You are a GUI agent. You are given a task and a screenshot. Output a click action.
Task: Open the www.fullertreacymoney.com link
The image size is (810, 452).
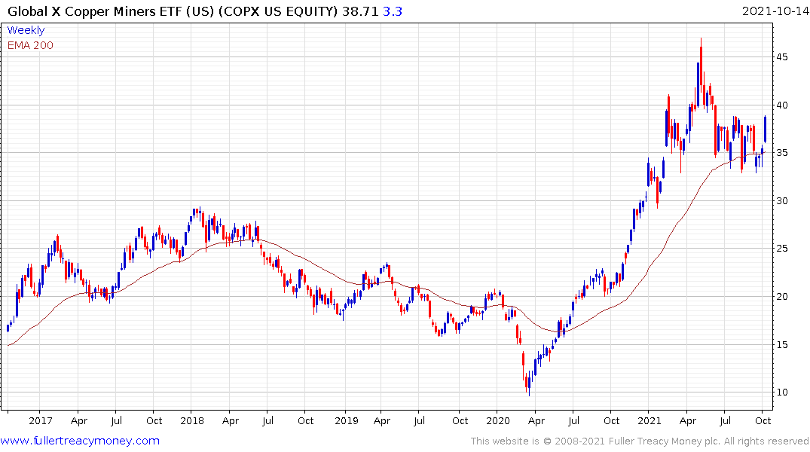80,441
